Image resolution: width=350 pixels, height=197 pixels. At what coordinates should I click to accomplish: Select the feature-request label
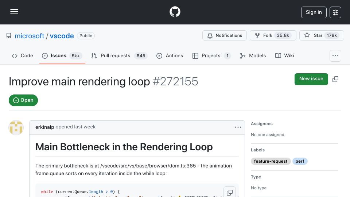(x=271, y=161)
